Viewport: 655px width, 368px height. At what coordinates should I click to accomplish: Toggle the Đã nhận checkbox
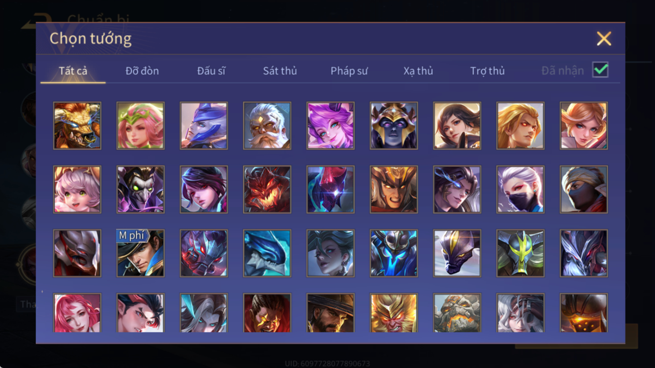600,70
